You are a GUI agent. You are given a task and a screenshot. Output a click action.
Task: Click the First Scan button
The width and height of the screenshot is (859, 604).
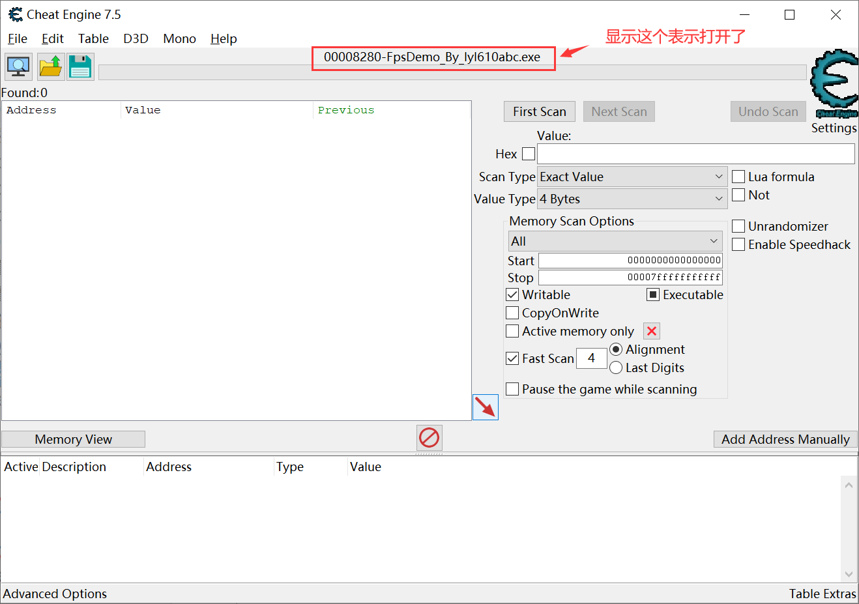540,111
